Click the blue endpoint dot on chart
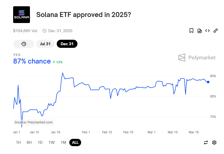This screenshot has width=224, height=154. 208,82
